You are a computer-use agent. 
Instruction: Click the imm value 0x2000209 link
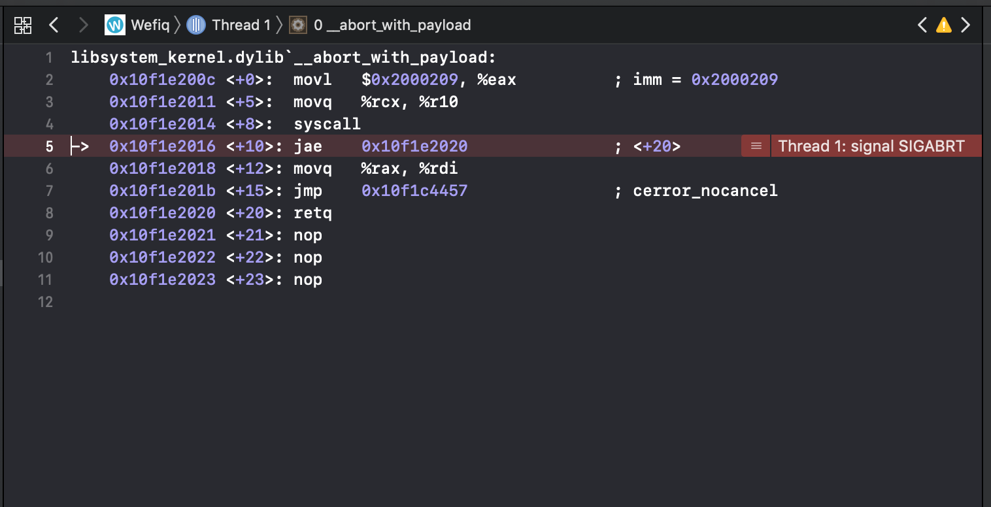[735, 79]
